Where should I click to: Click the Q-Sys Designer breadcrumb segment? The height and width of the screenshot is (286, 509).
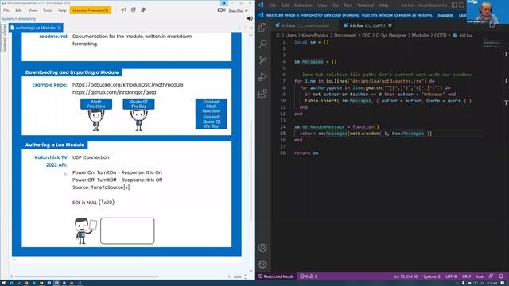click(390, 35)
